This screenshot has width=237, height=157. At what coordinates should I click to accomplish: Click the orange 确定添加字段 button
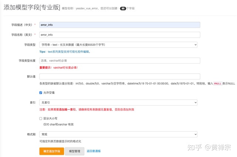(52, 151)
